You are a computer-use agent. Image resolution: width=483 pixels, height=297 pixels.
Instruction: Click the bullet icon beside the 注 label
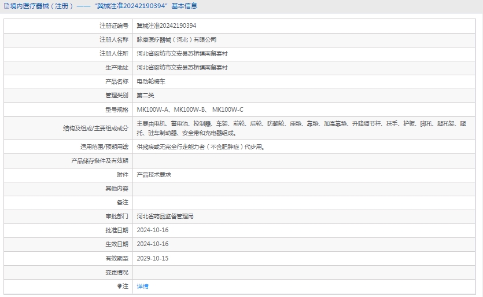120,286
